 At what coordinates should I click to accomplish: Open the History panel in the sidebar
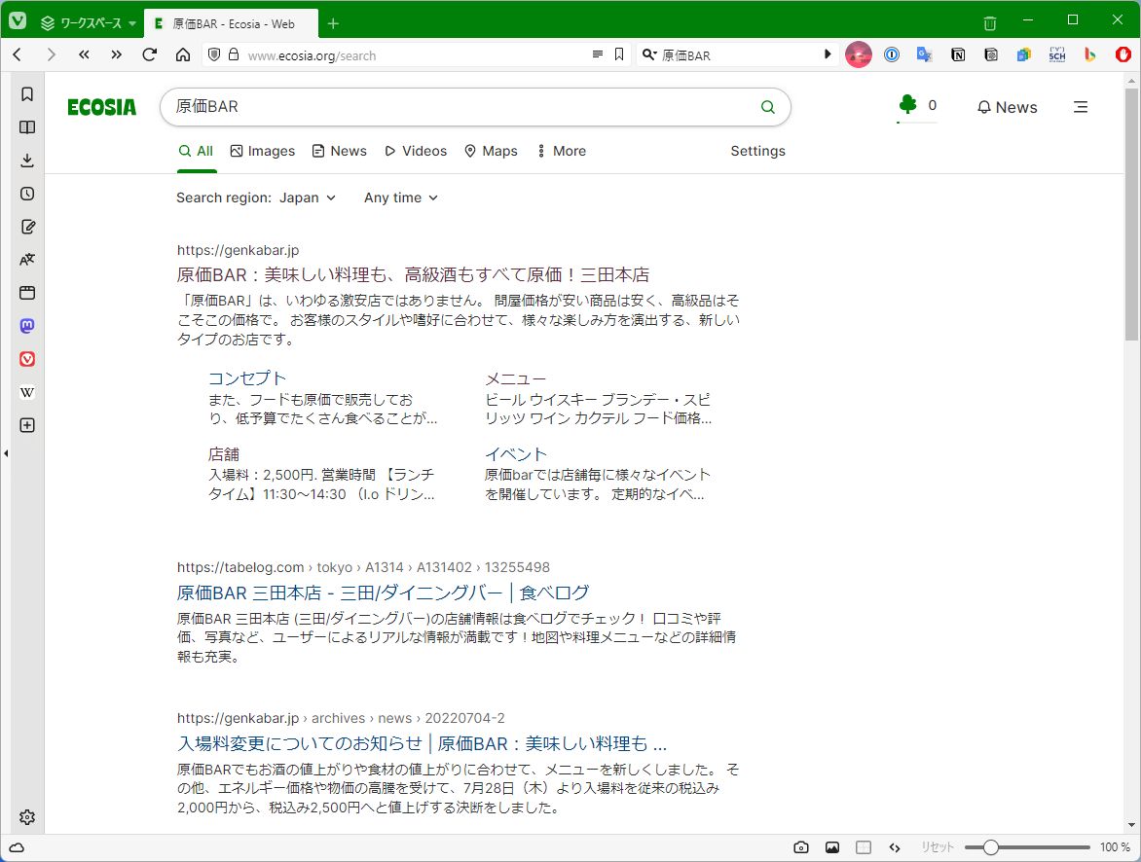click(x=26, y=193)
